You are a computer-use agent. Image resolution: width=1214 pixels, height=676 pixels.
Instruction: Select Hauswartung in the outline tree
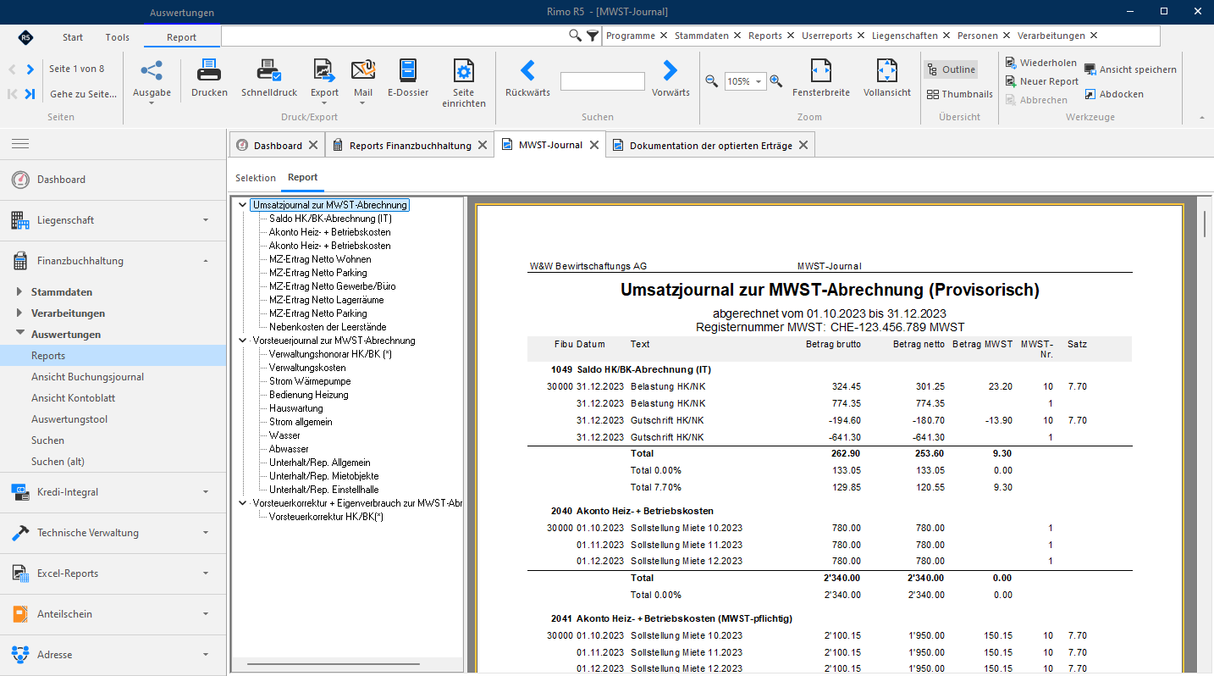tap(296, 408)
